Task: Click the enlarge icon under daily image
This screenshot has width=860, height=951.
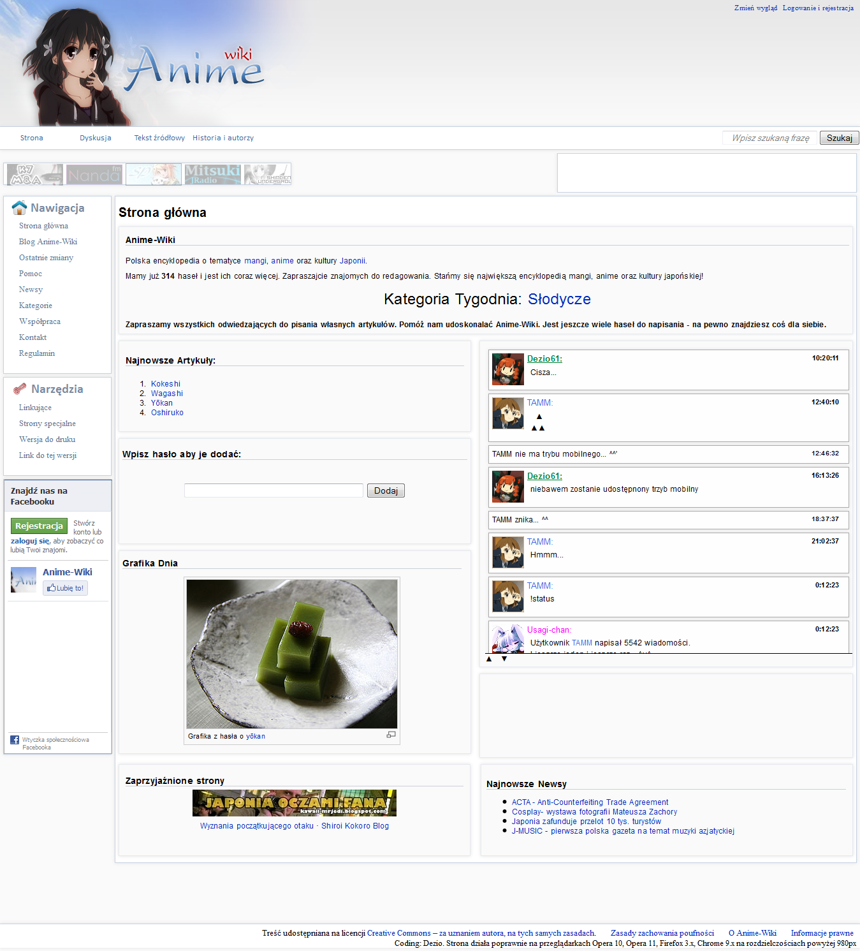Action: click(x=391, y=735)
